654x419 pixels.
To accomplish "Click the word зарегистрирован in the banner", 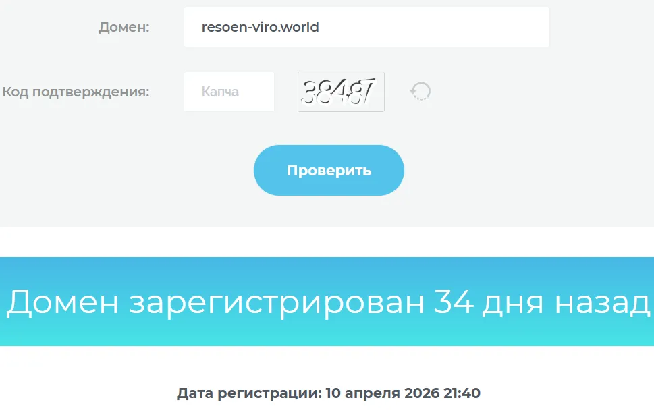I will tap(277, 303).
